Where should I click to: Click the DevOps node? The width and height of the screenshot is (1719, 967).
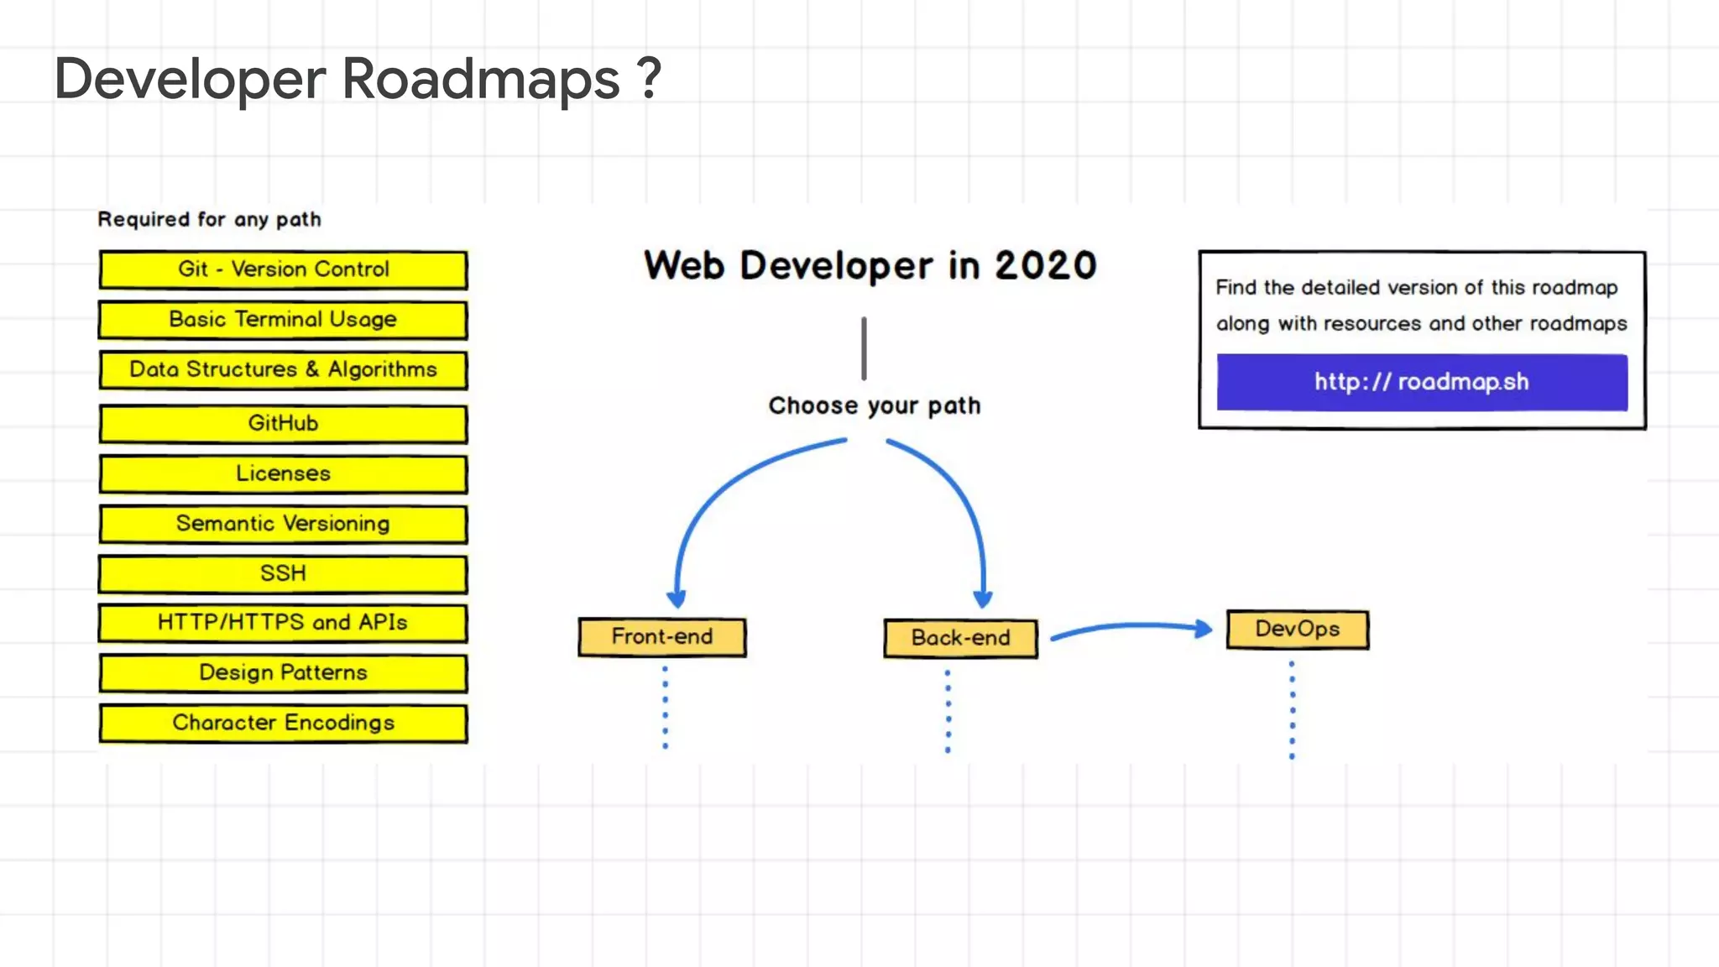pyautogui.click(x=1297, y=630)
